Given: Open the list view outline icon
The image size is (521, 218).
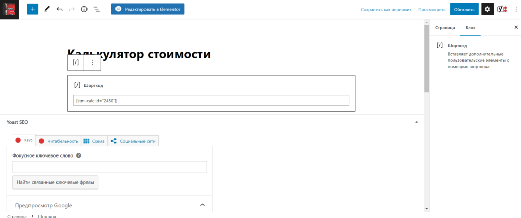Looking at the screenshot, I should pos(97,9).
